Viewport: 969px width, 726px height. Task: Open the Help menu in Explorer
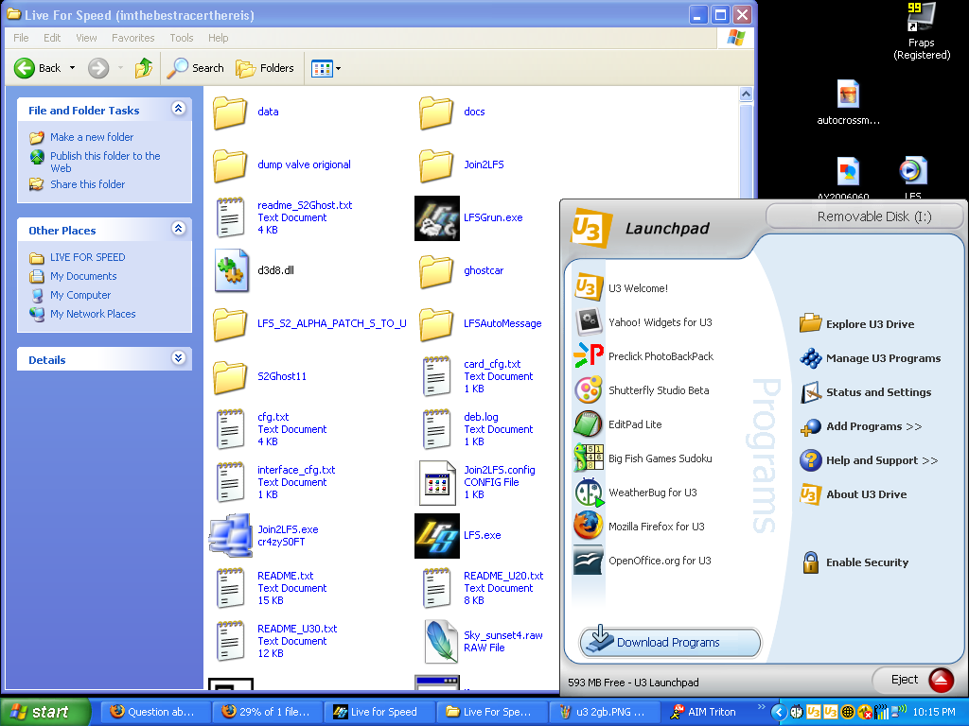(219, 38)
